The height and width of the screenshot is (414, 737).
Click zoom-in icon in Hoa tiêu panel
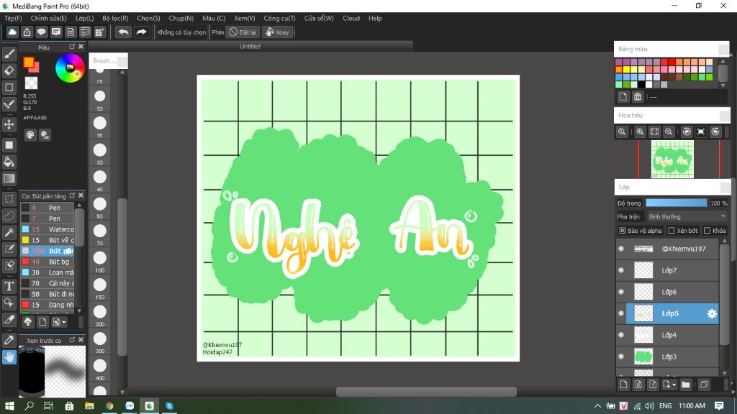[640, 132]
